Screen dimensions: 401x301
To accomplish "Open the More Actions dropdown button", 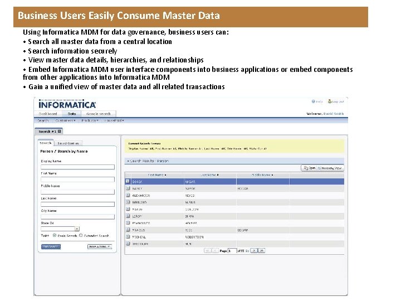I will tap(100, 247).
